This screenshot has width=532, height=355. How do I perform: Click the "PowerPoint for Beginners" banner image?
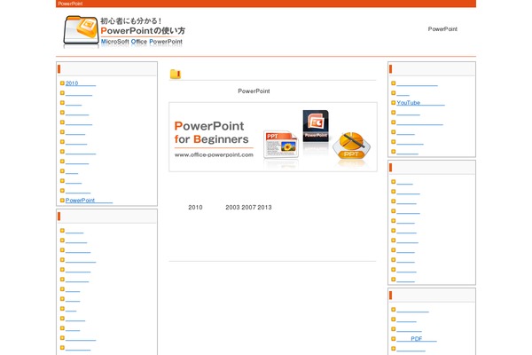tap(273, 137)
